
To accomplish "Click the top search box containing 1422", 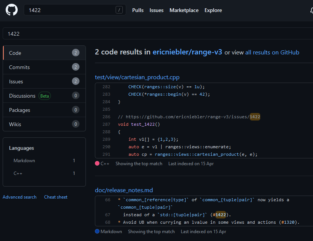I will point(75,10).
